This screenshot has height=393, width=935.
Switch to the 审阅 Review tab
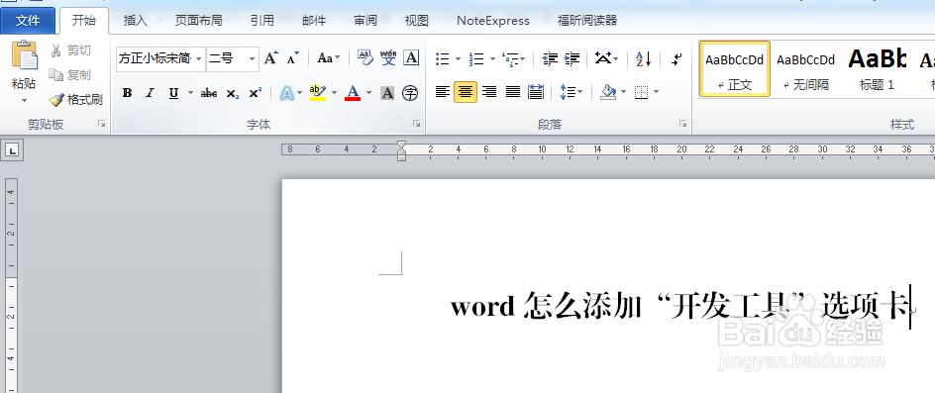pos(364,21)
